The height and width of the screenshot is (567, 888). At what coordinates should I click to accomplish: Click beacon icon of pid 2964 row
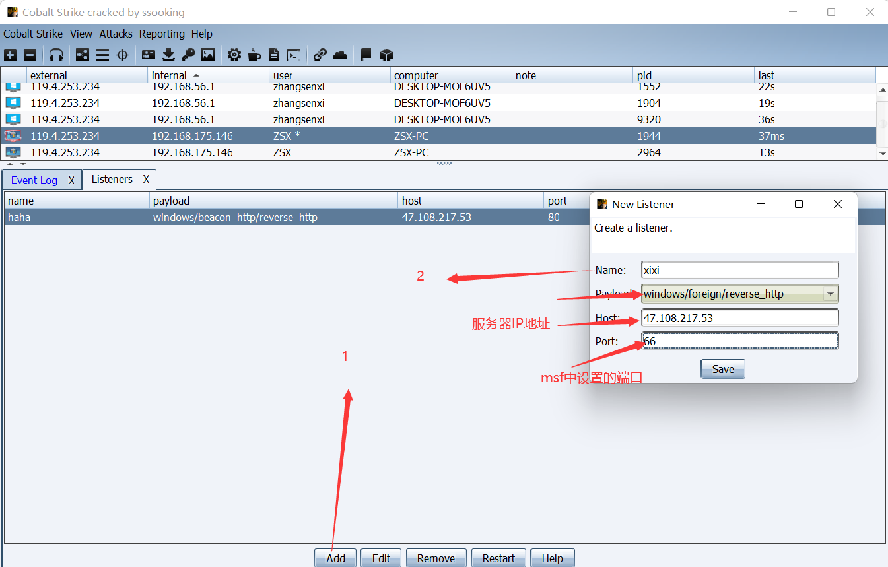13,152
